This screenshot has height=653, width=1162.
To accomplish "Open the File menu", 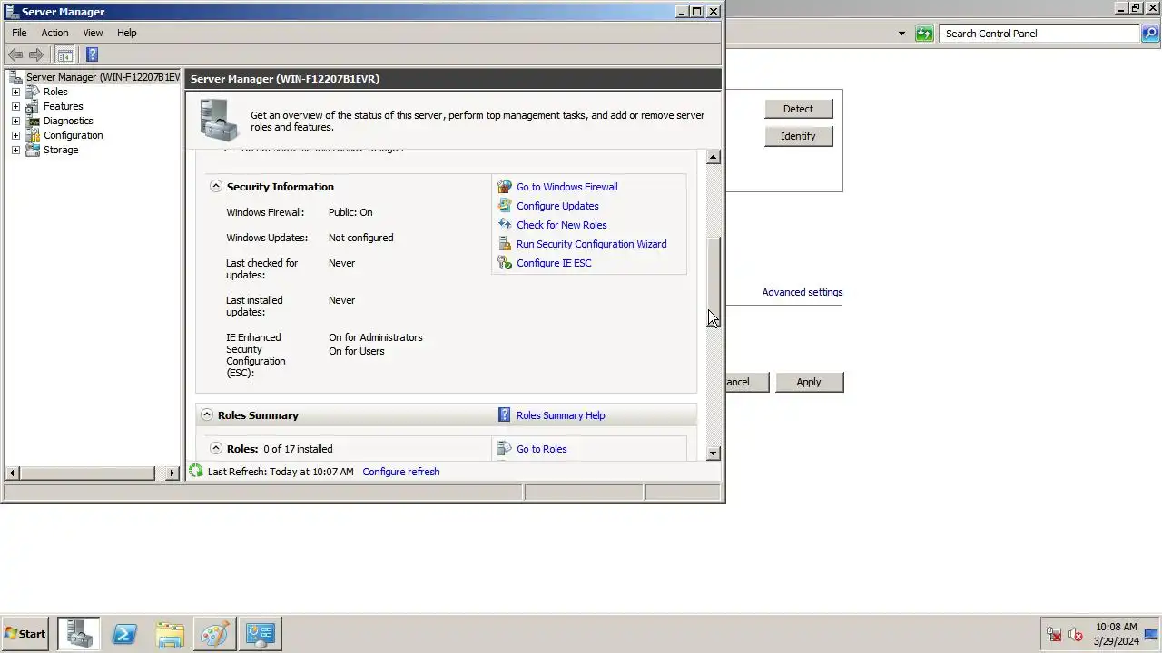I will 19,33.
